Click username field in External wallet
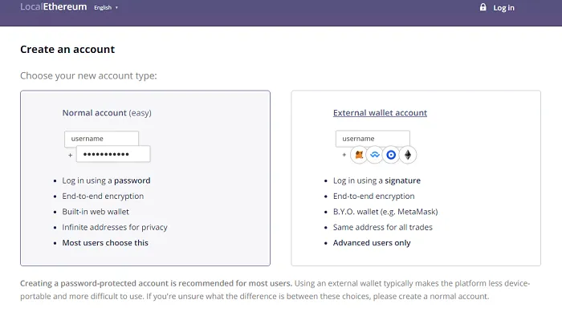The image size is (562, 312). [373, 139]
